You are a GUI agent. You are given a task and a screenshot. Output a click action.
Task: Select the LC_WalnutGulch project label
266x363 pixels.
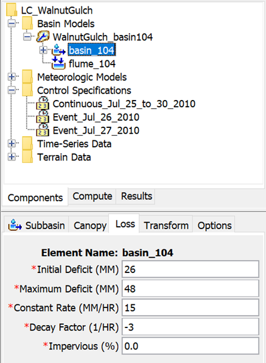[57, 11]
